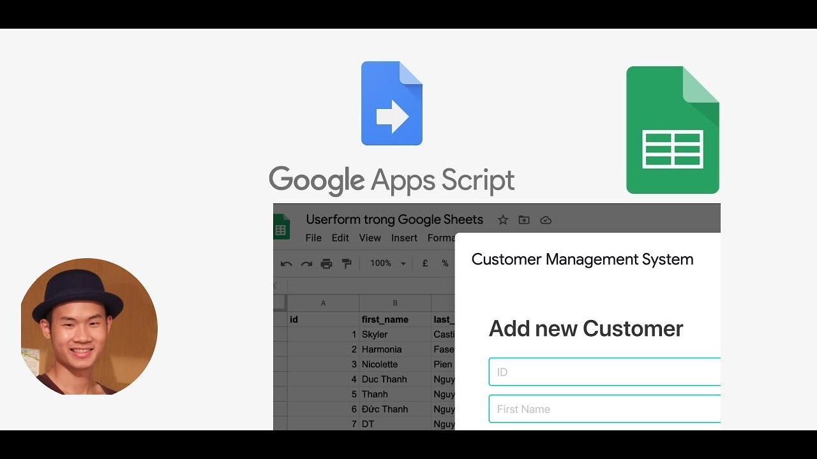817x459 pixels.
Task: Click the Paint format icon
Action: tap(347, 263)
